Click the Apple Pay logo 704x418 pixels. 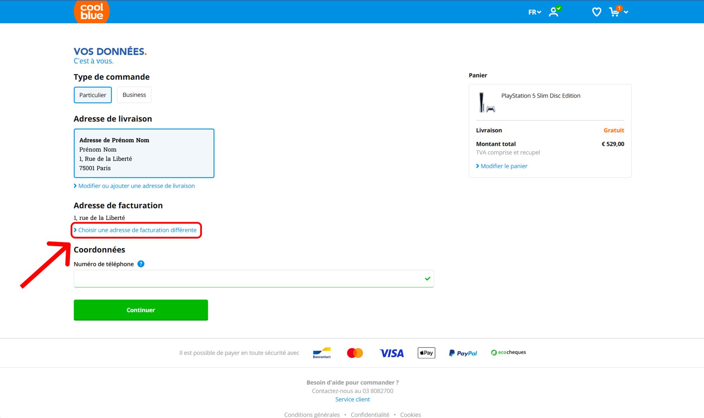pos(426,353)
